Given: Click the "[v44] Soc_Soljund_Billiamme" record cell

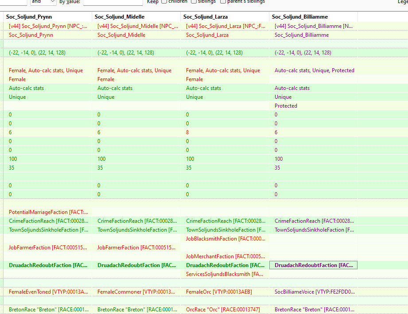Looking at the screenshot, I should (313, 26).
